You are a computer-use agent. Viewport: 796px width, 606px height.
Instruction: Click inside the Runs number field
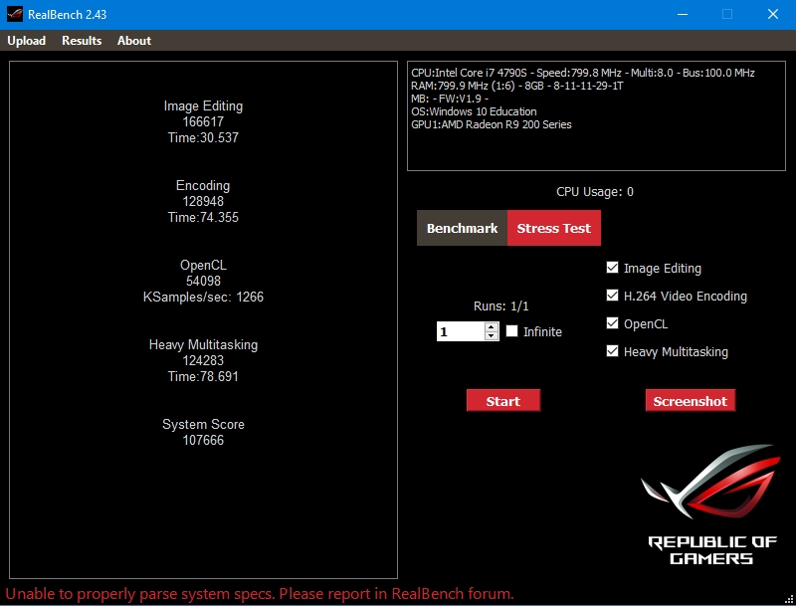[x=460, y=331]
